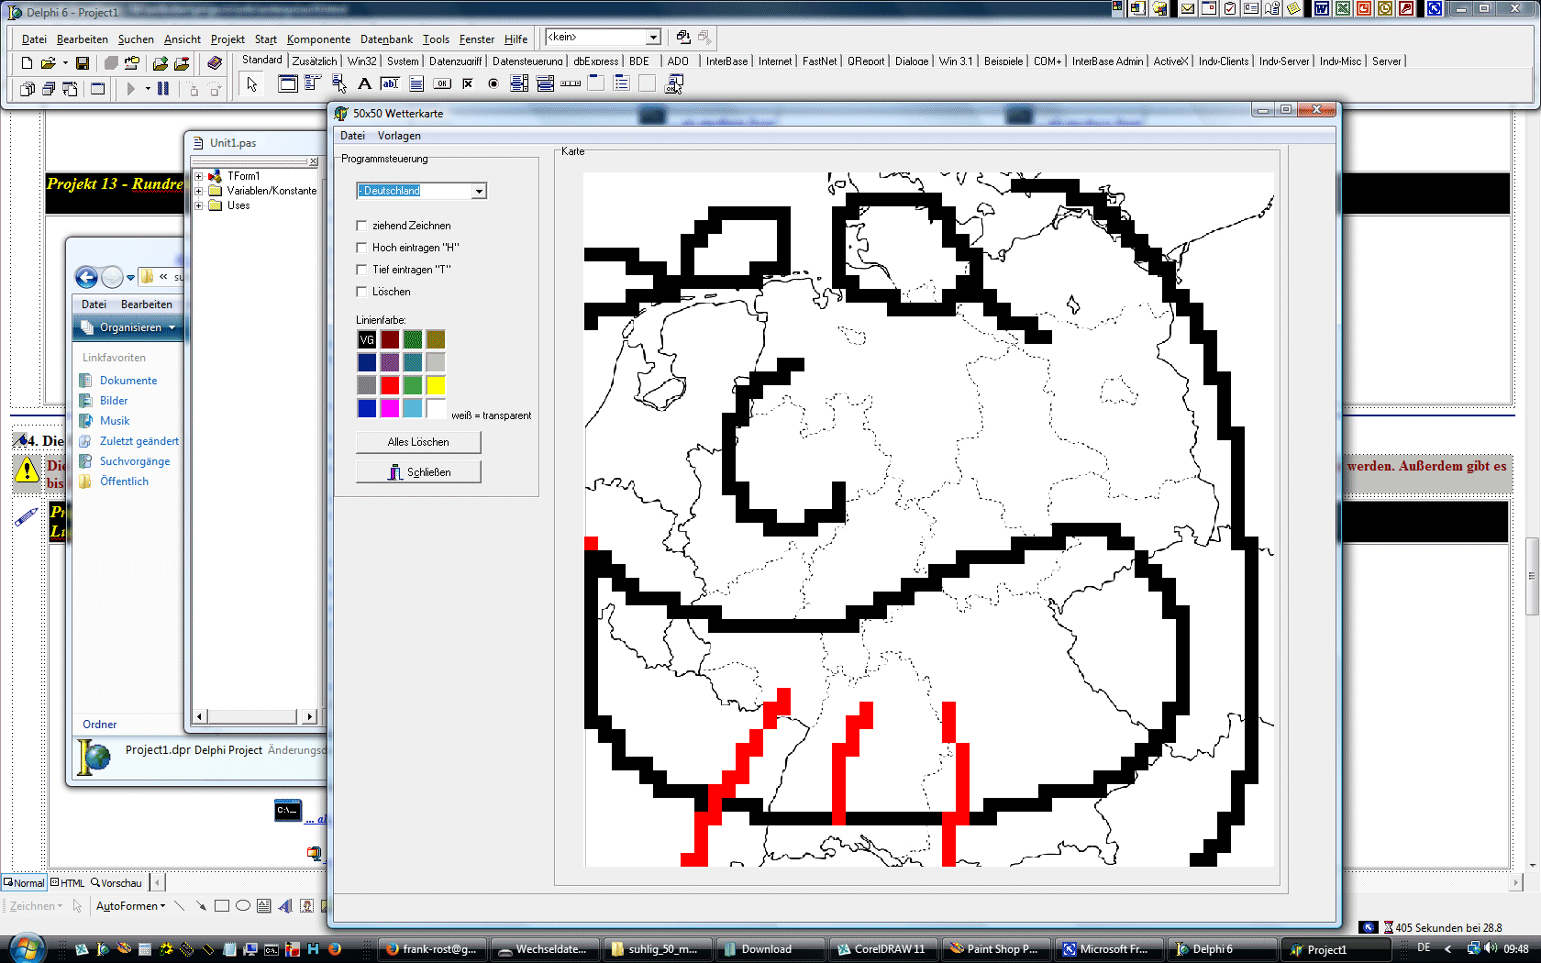This screenshot has width=1541, height=963.
Task: Switch to 'CorelDRAW 11' taskbar button
Action: point(882,949)
